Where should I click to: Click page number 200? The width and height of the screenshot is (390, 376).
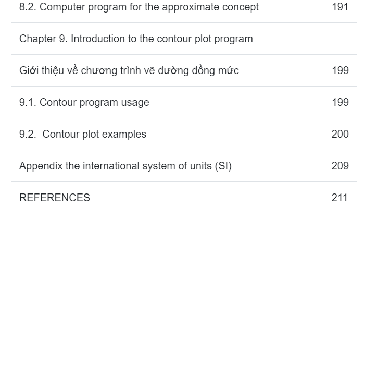pyautogui.click(x=340, y=134)
